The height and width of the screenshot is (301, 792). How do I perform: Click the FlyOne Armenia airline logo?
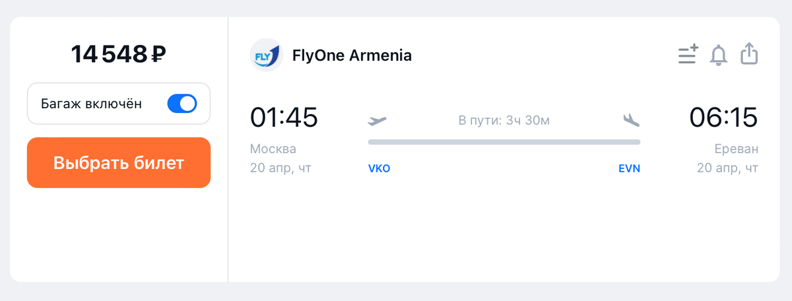(x=267, y=55)
